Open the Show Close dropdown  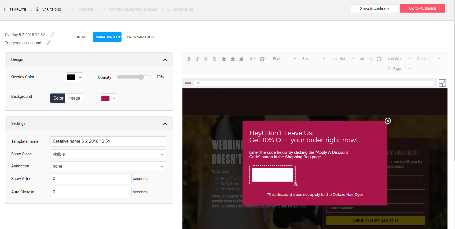click(x=108, y=154)
